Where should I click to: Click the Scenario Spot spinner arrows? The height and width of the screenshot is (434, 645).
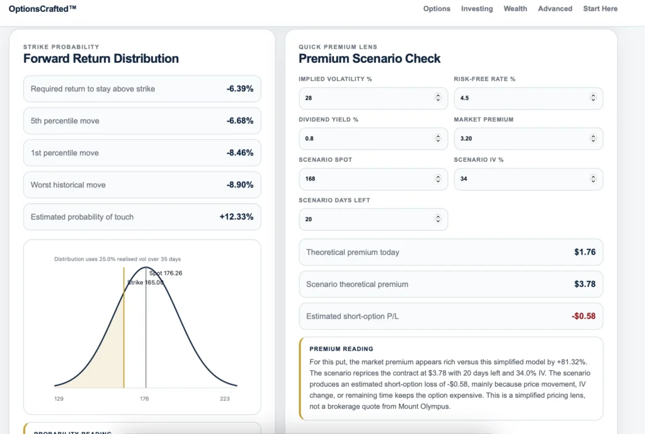pyautogui.click(x=438, y=179)
